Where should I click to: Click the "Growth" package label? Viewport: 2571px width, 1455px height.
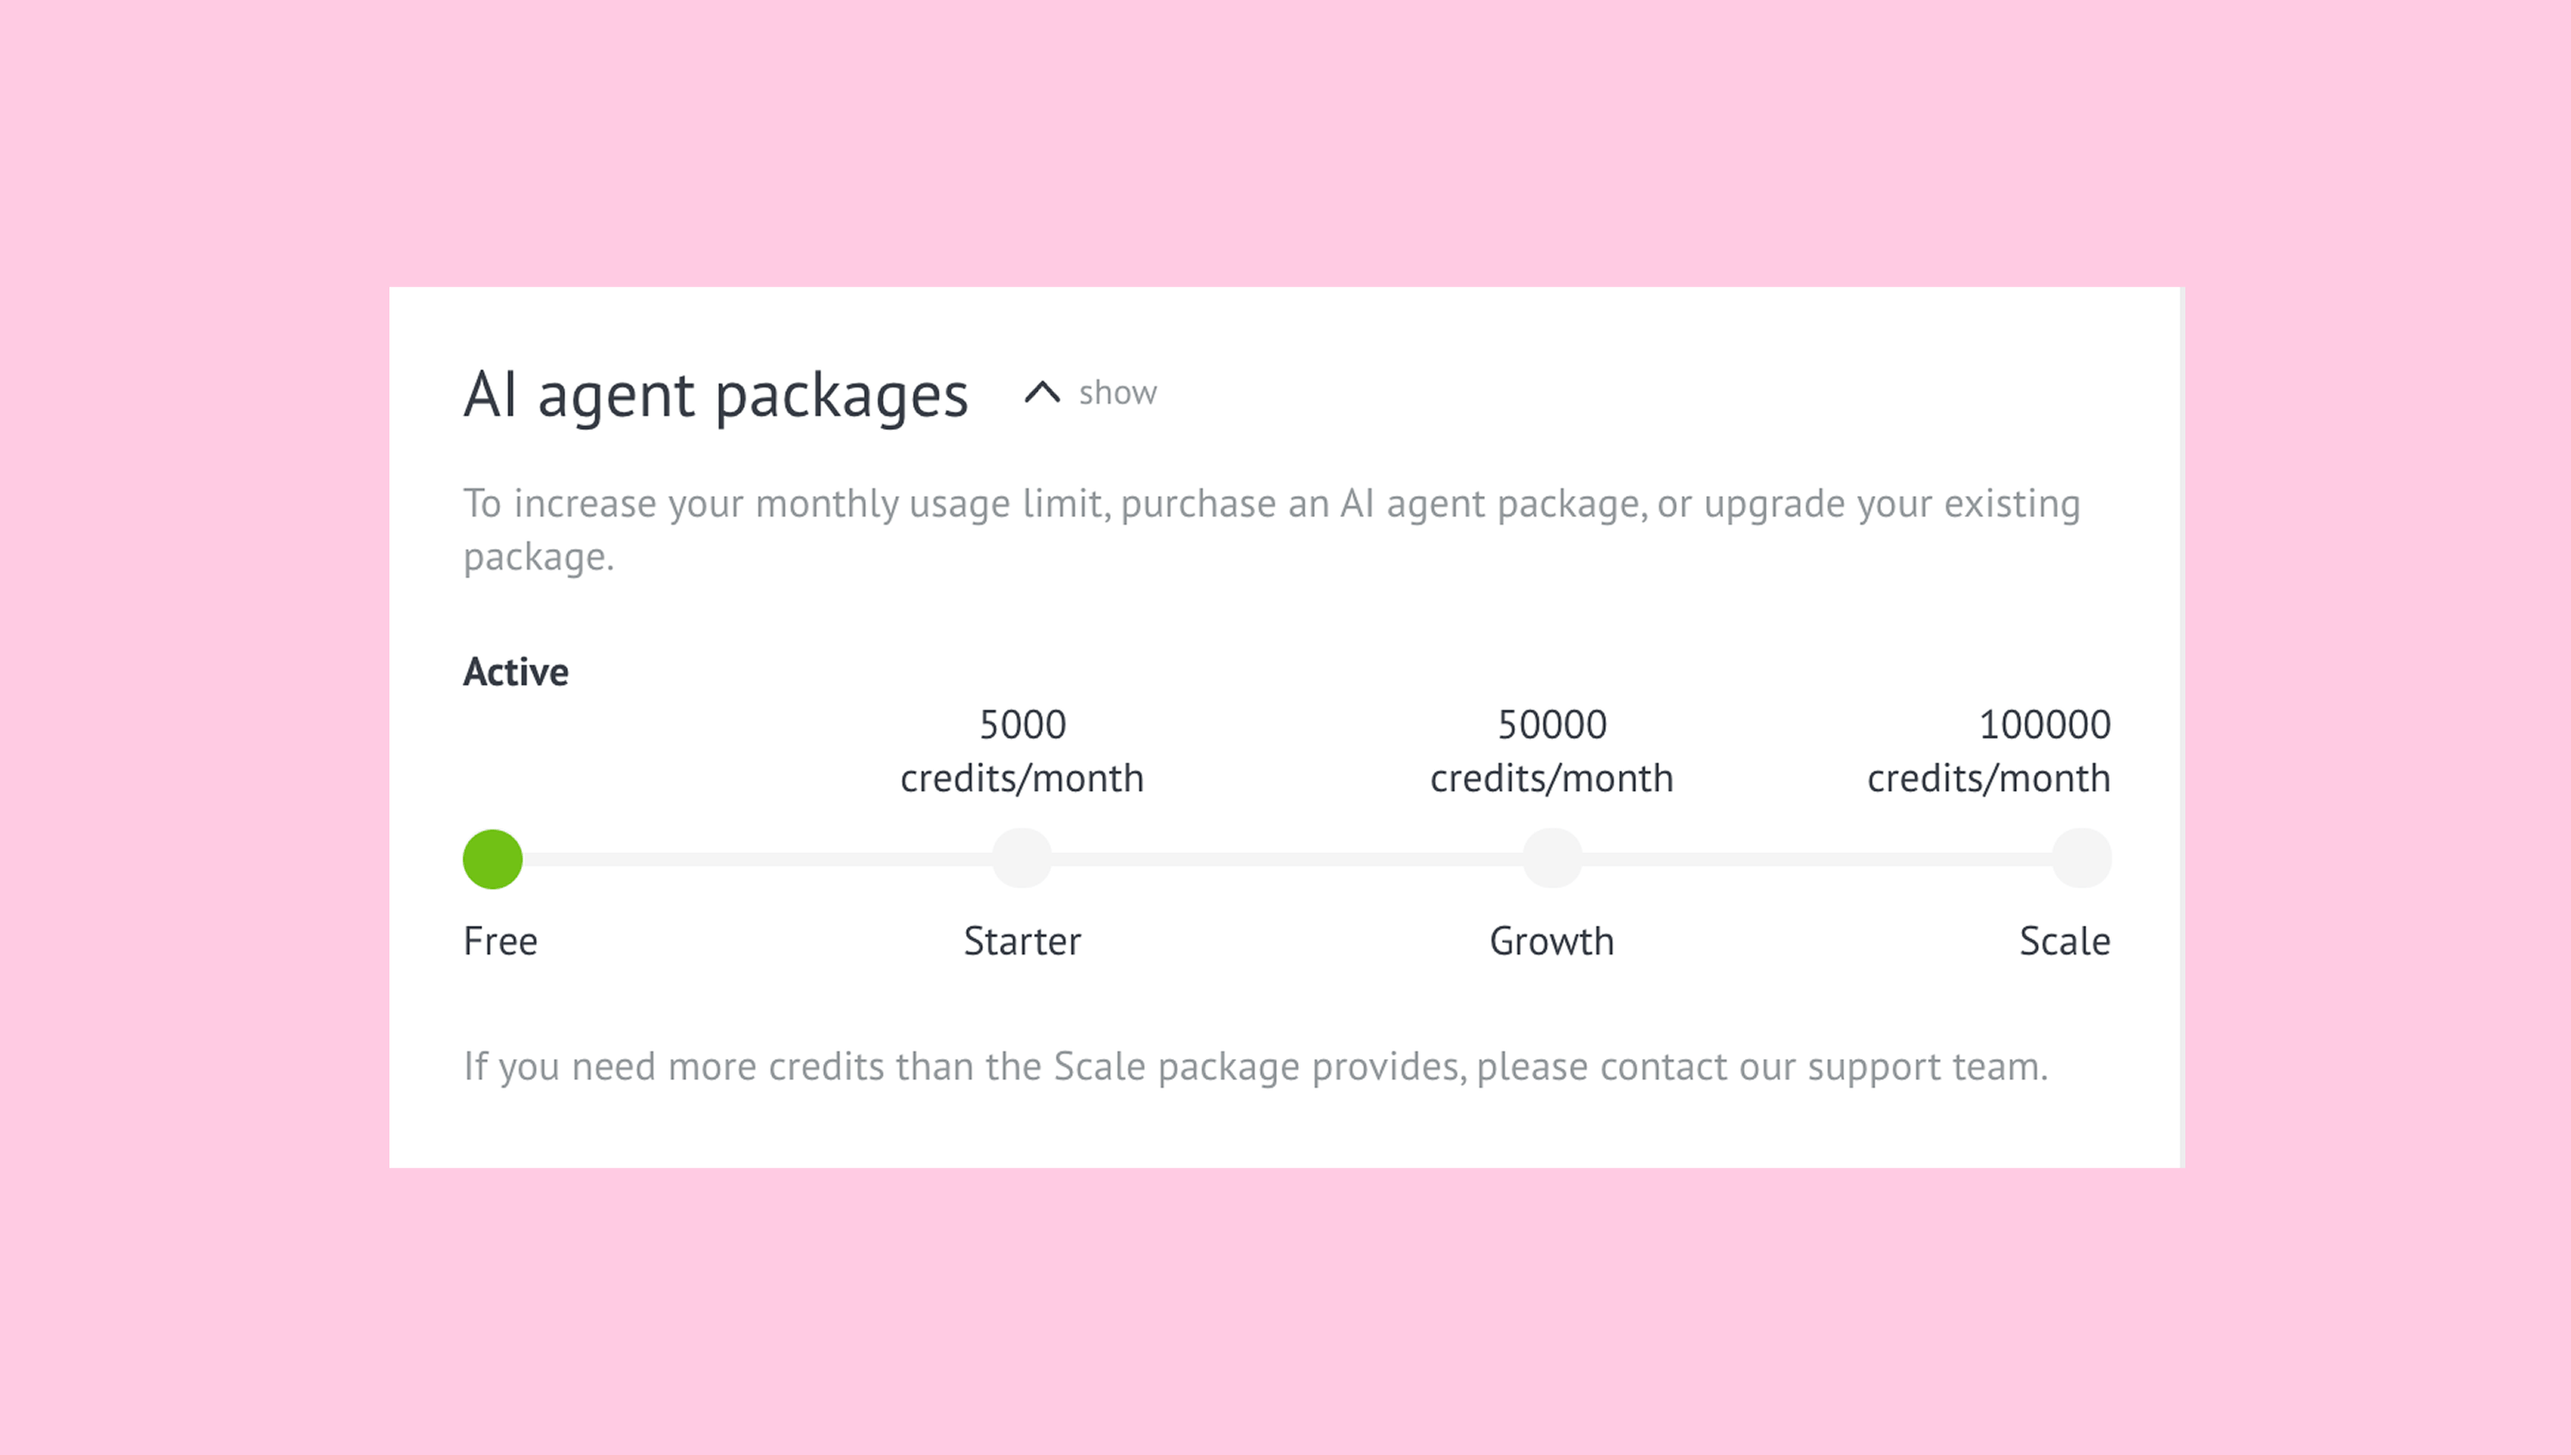pos(1551,941)
